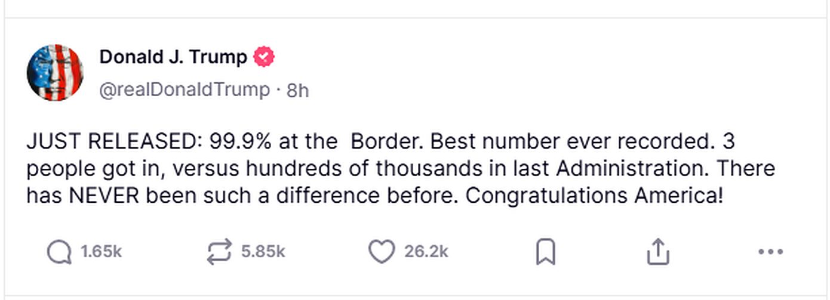This screenshot has width=830, height=300.
Task: Click the red verified badge
Action: [264, 57]
